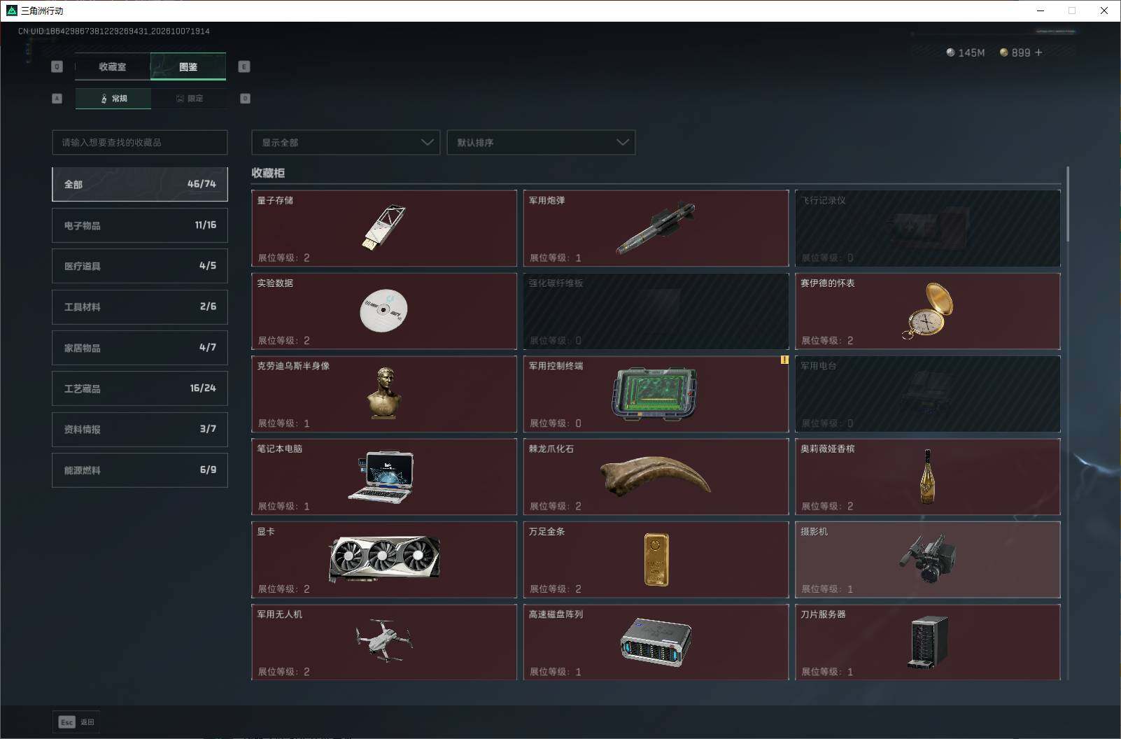The image size is (1121, 739).
Task: Click the Esc 返回 back button
Action: pos(76,722)
